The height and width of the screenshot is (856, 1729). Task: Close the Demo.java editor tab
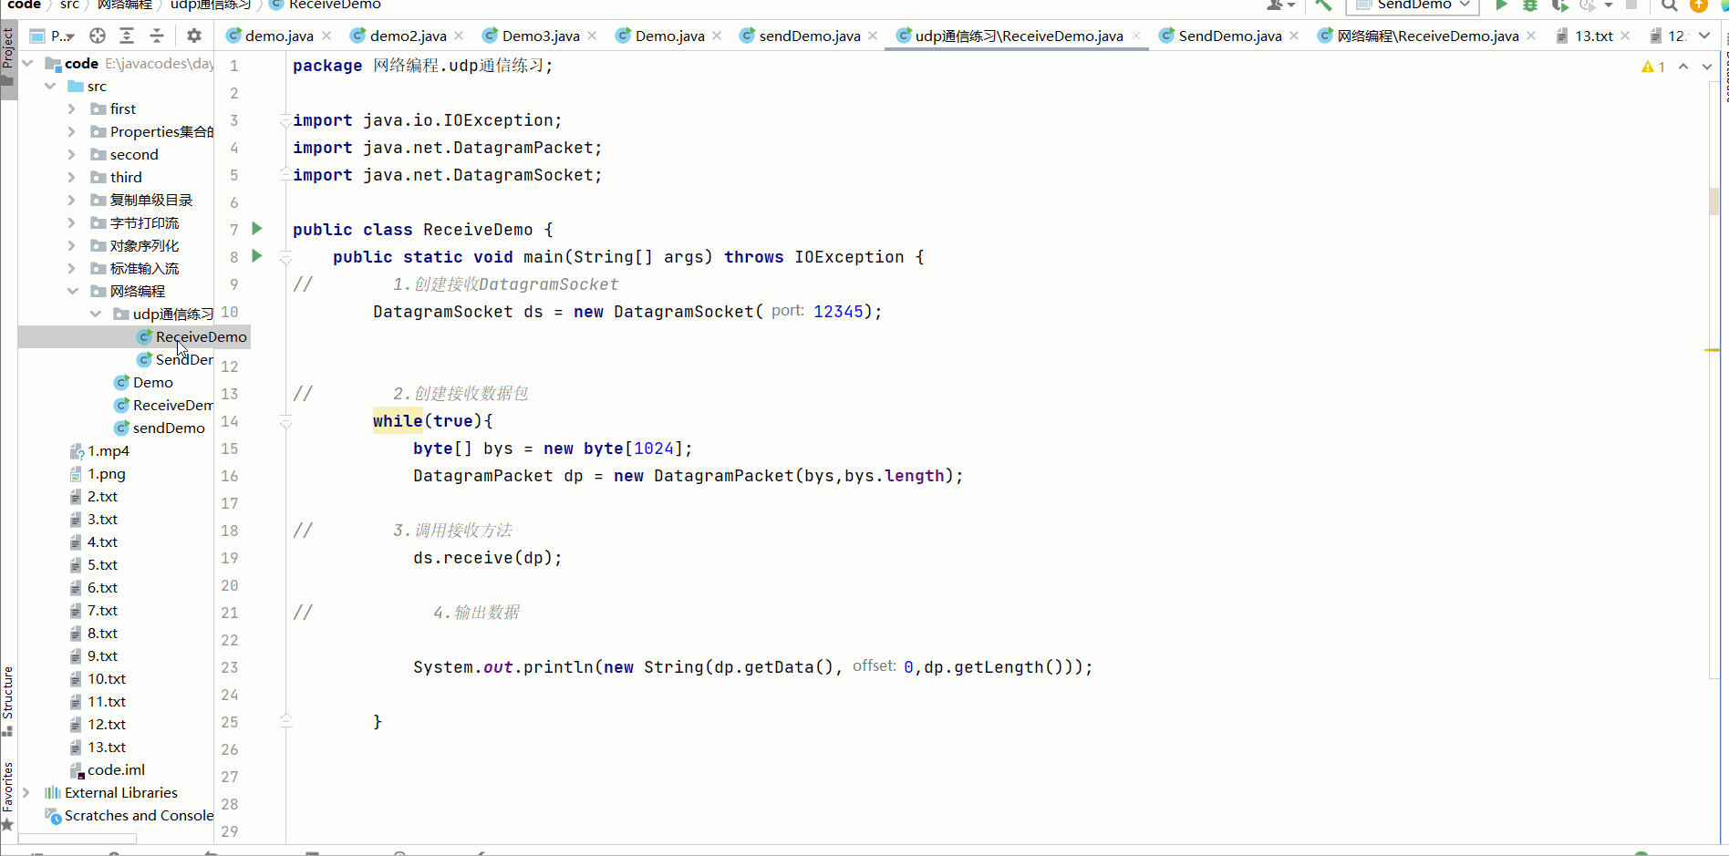tap(717, 36)
